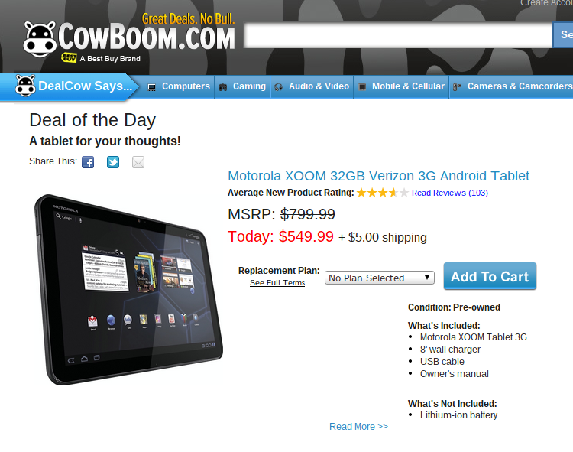
Task: Click the CowBoom cow head logo
Action: 40,39
